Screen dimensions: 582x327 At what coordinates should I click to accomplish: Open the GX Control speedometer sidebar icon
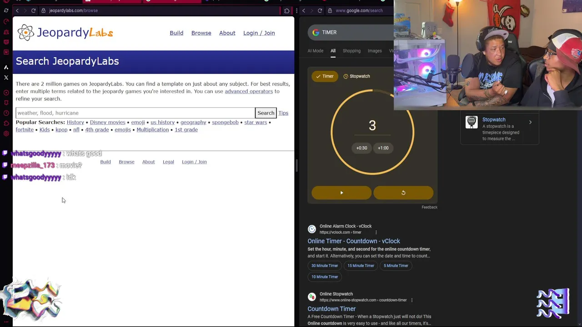click(6, 21)
